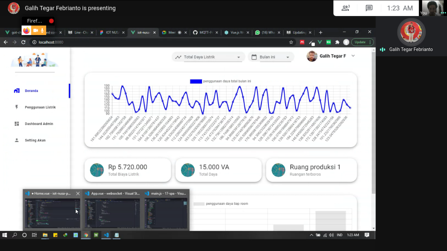Bookmark page with the star icon
This screenshot has width=447, height=251.
(291, 42)
